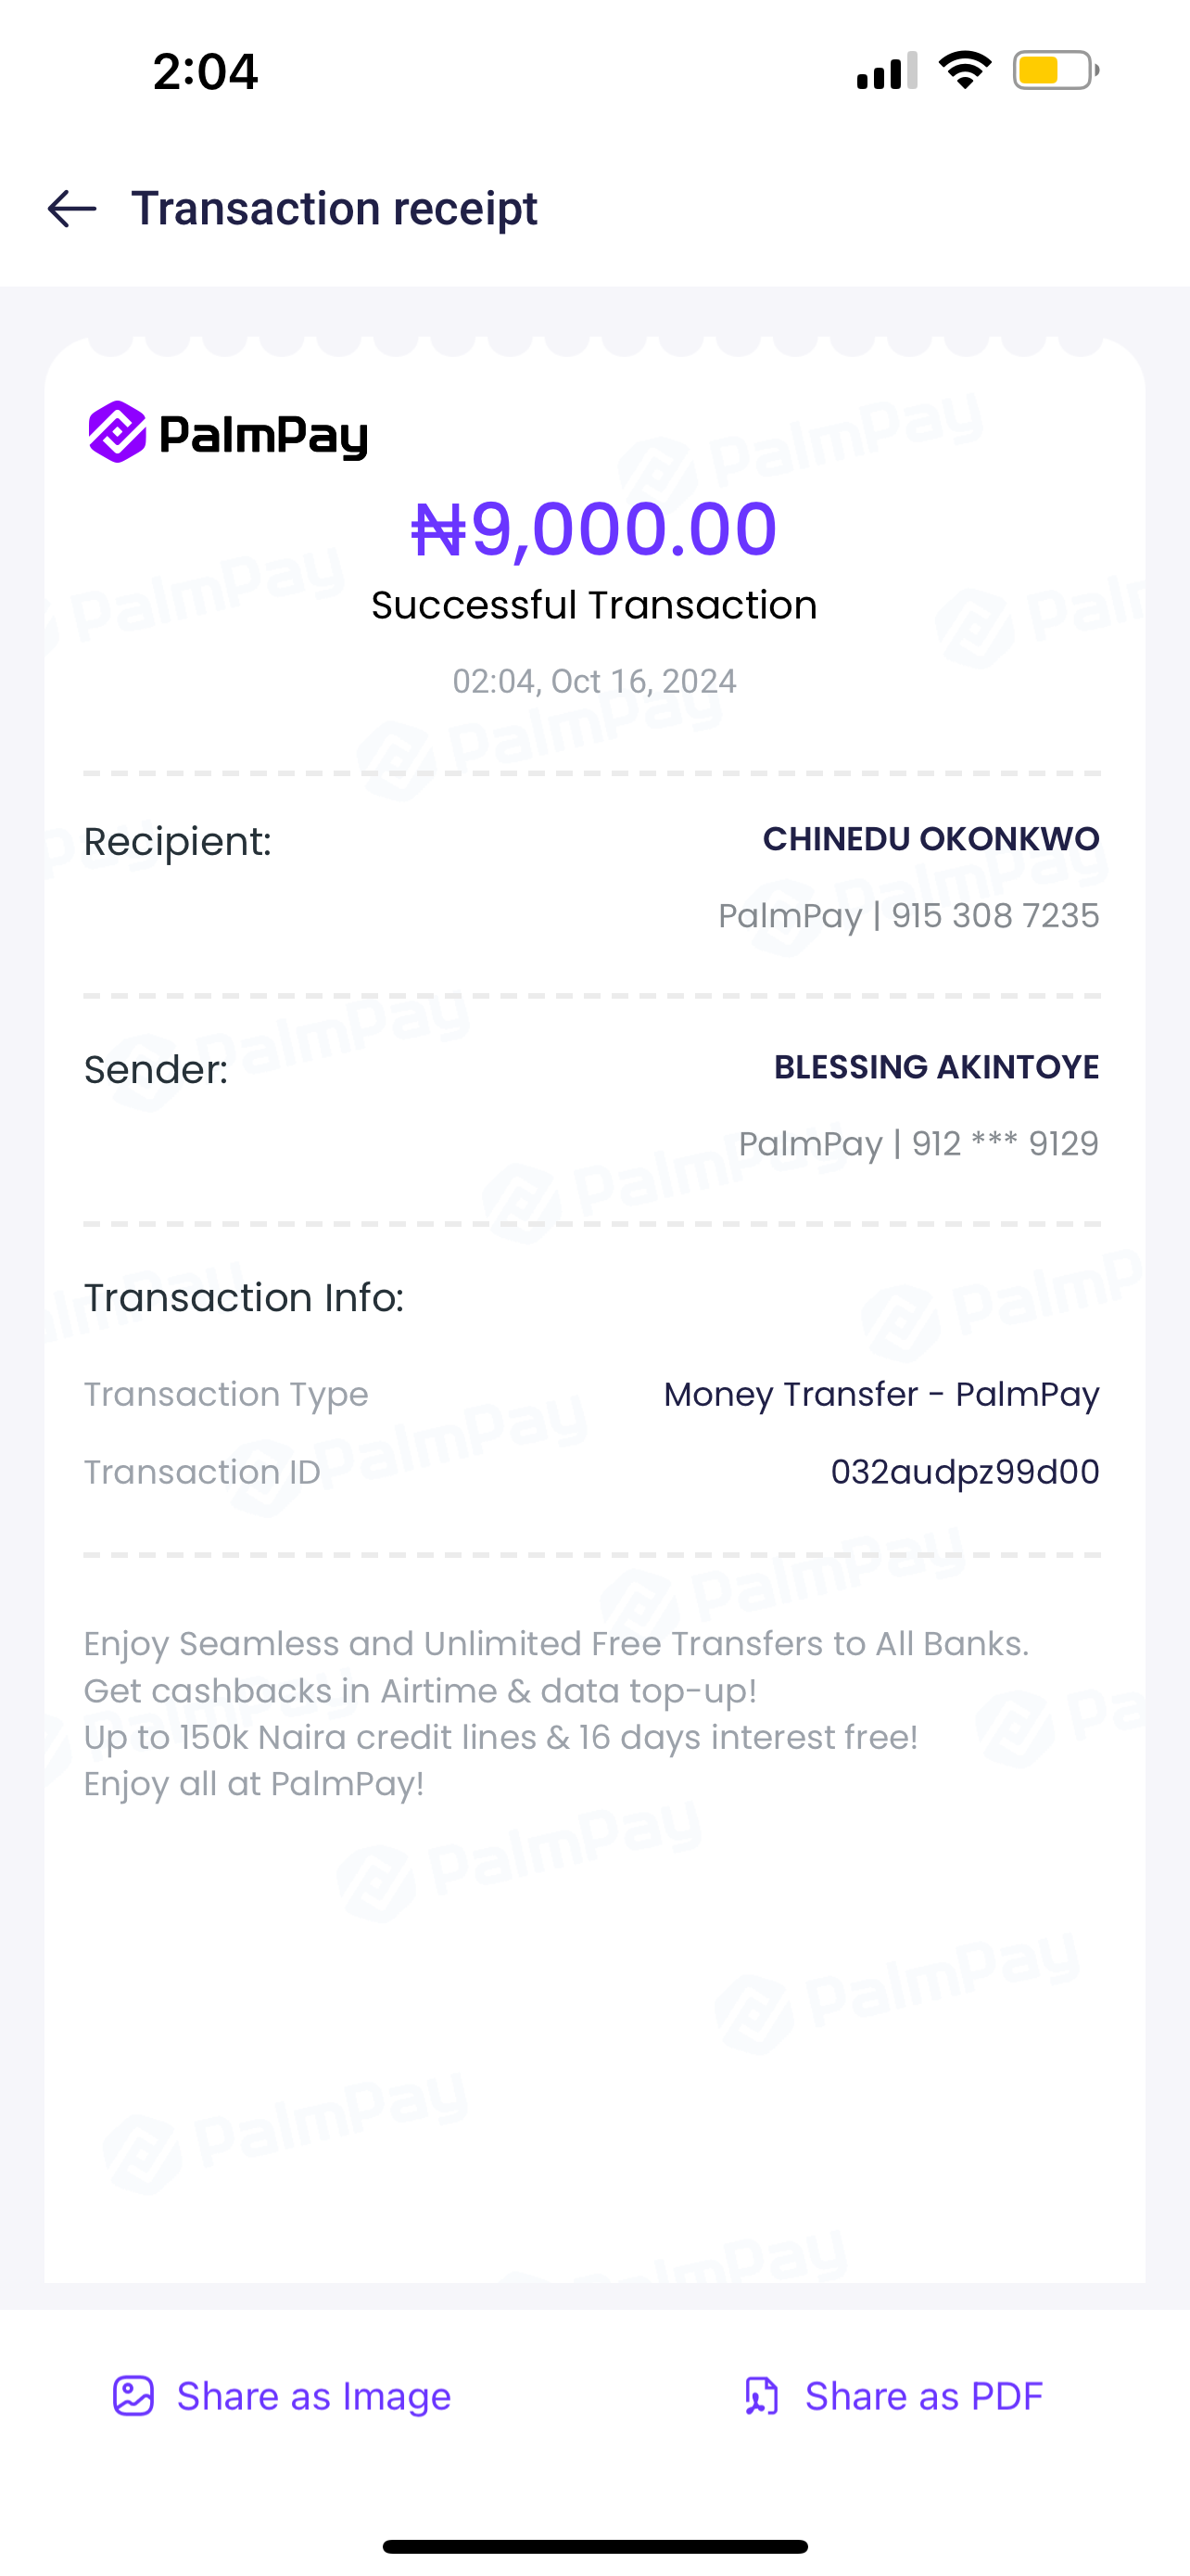Tap the Wi-Fi status icon
The width and height of the screenshot is (1190, 2576).
tap(964, 70)
